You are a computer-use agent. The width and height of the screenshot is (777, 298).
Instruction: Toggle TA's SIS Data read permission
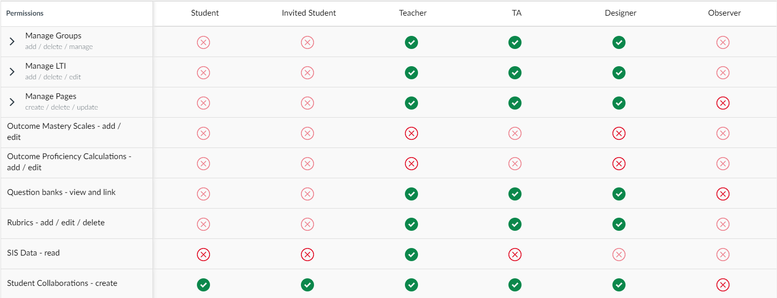pyautogui.click(x=515, y=255)
